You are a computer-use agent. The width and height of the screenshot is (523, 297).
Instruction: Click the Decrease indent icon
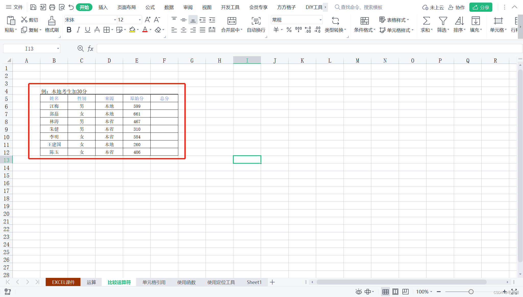[203, 20]
